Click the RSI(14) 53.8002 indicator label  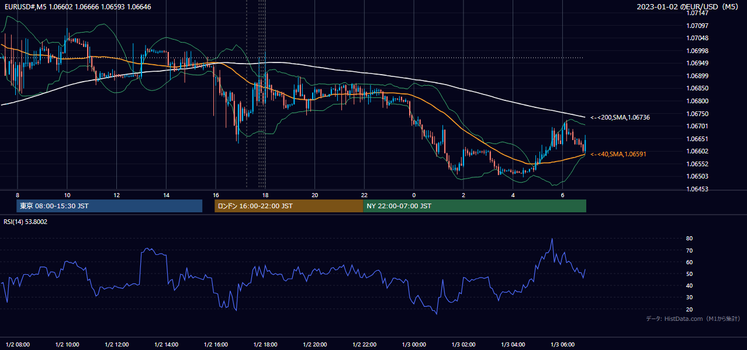26,222
